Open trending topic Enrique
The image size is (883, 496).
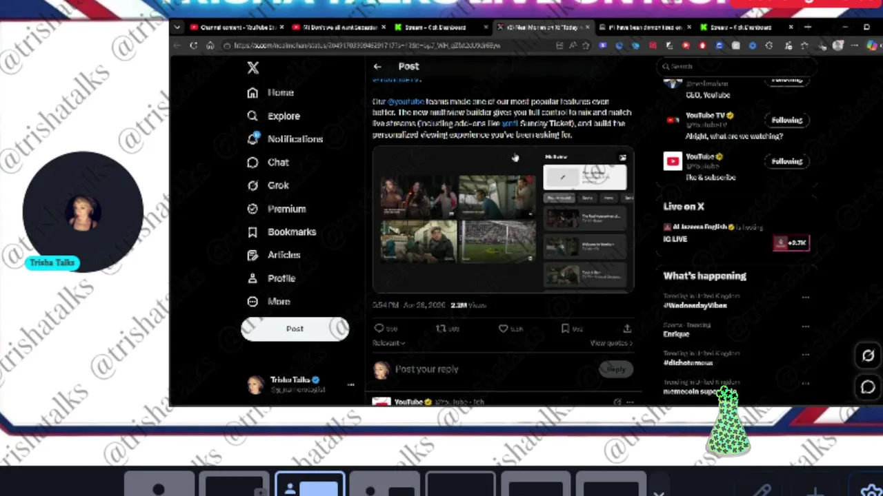pos(676,334)
